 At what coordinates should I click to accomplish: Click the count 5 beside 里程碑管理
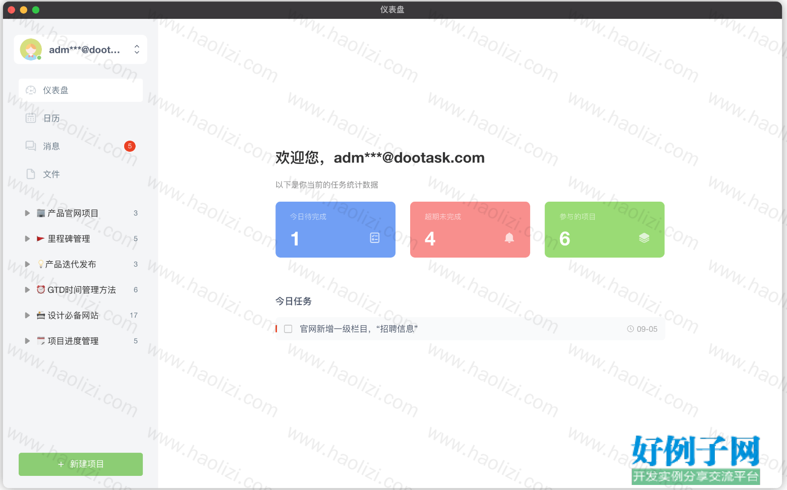[x=136, y=239]
